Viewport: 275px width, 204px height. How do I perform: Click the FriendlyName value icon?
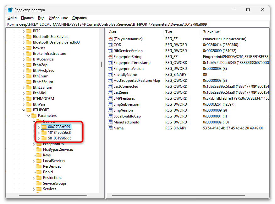[110, 74]
